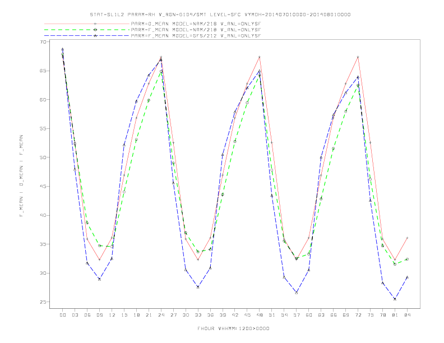Click x-axis tick label 03
The width and height of the screenshot is (444, 343).
coord(75,315)
